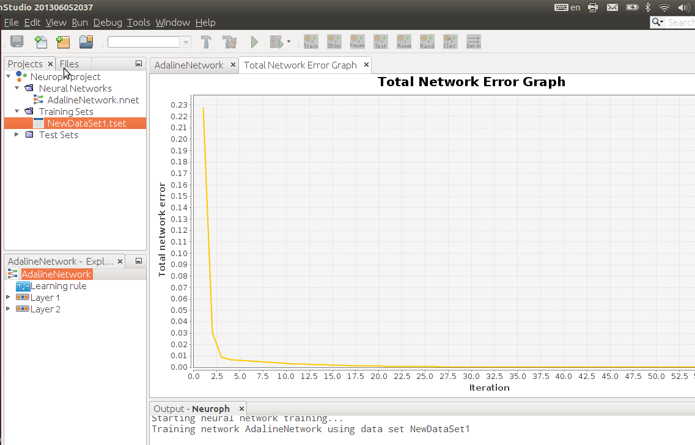Screen dimensions: 695x445
Task: Click the New Project toolbar icon
Action: pyautogui.click(x=63, y=42)
